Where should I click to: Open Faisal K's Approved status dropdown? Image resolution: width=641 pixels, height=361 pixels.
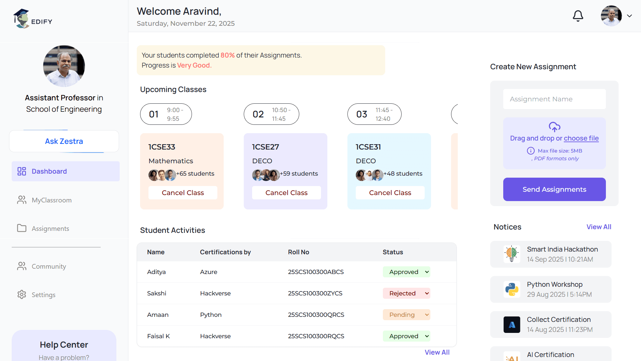(406, 336)
